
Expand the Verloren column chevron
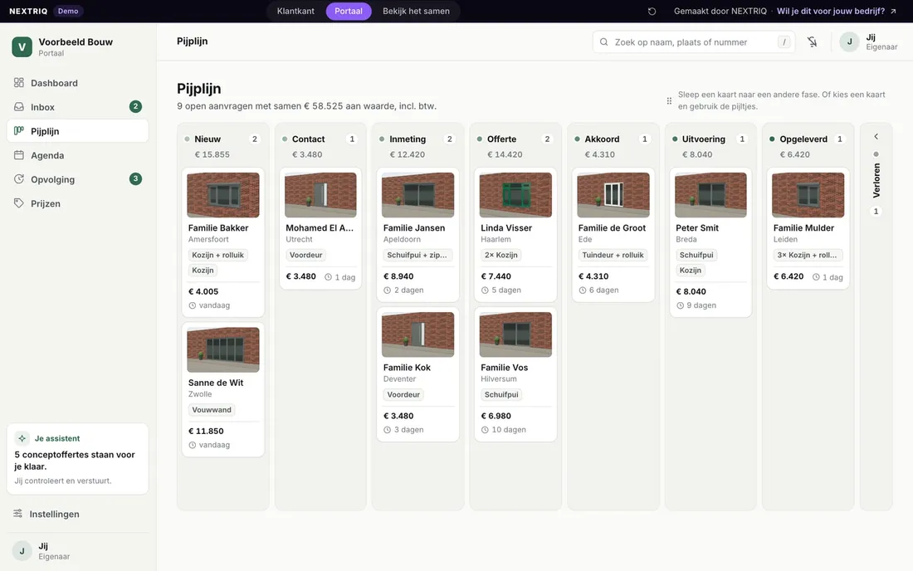(x=876, y=136)
